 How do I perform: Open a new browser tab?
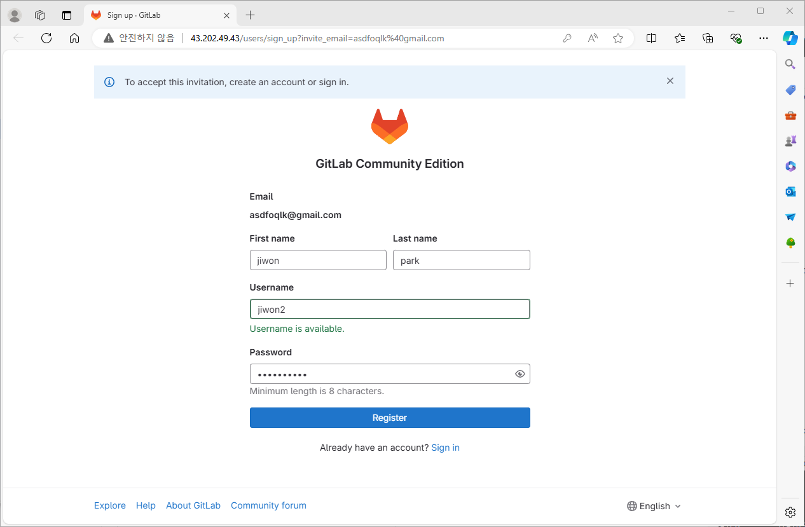(251, 15)
